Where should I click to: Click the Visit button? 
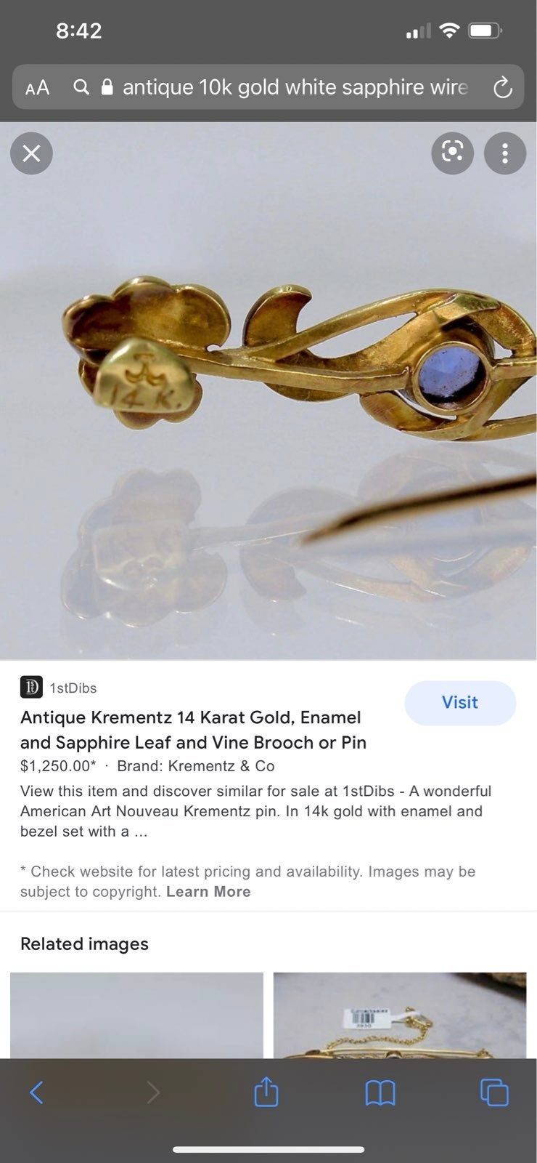coord(460,703)
